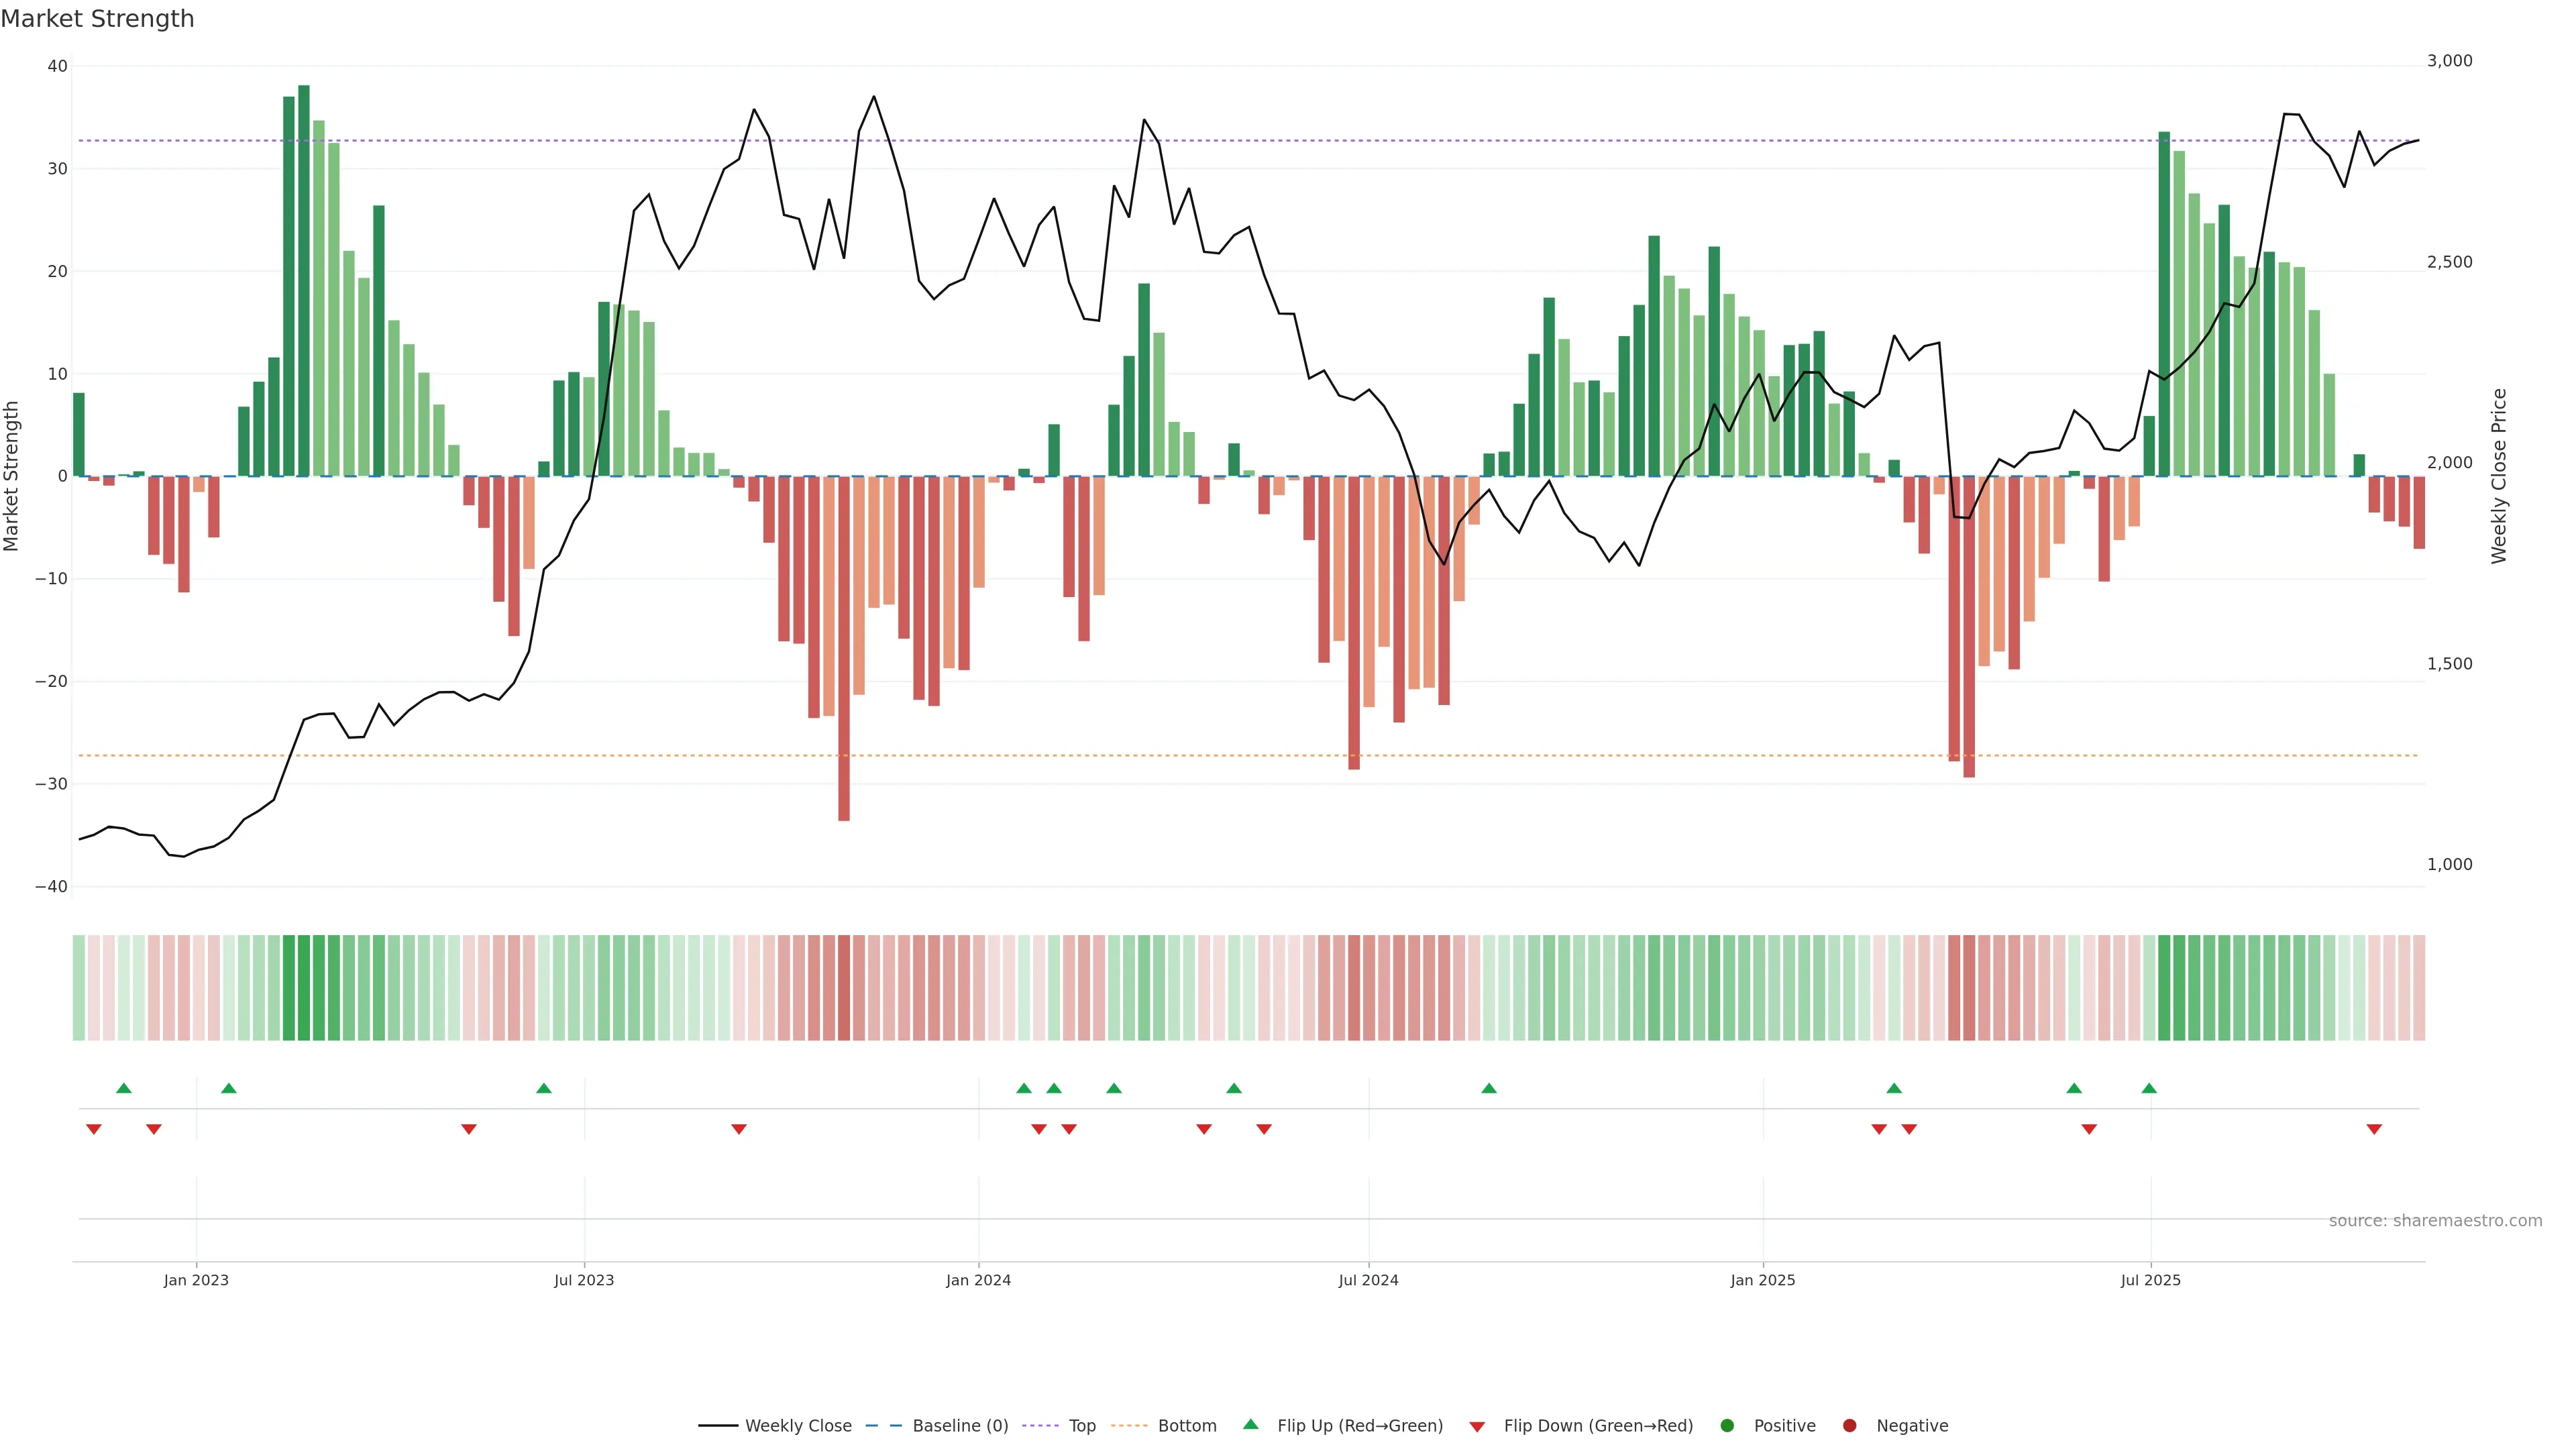The width and height of the screenshot is (2576, 1449).
Task: Click the green flip-up triangle just before Jul 2023
Action: pyautogui.click(x=544, y=1088)
